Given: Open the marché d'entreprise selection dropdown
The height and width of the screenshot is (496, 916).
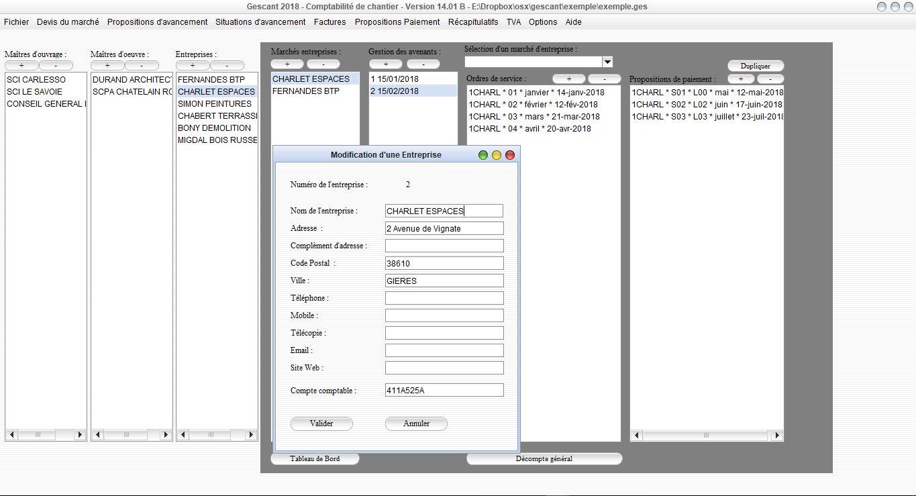Looking at the screenshot, I should coord(607,62).
